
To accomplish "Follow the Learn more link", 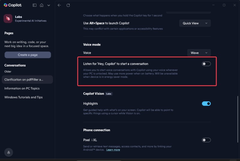I will coord(113,150).
